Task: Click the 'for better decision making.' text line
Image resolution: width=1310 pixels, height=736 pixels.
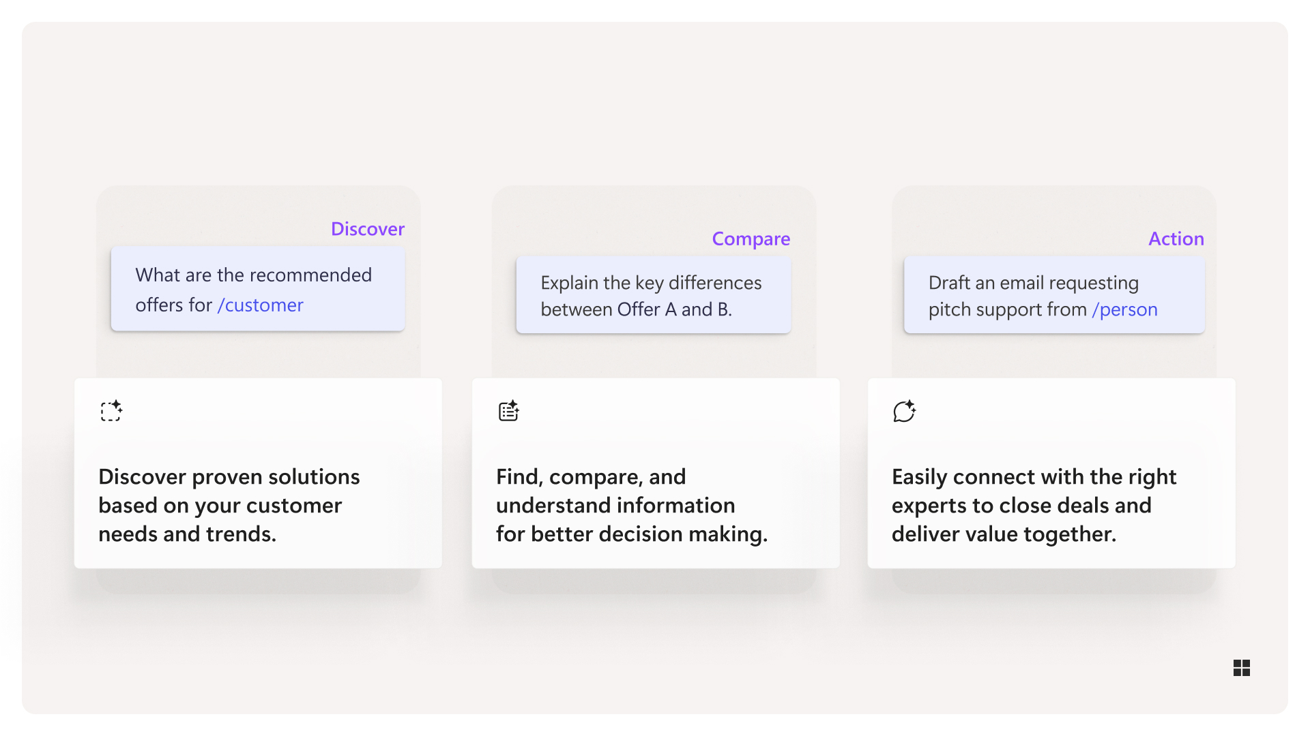Action: (x=632, y=534)
